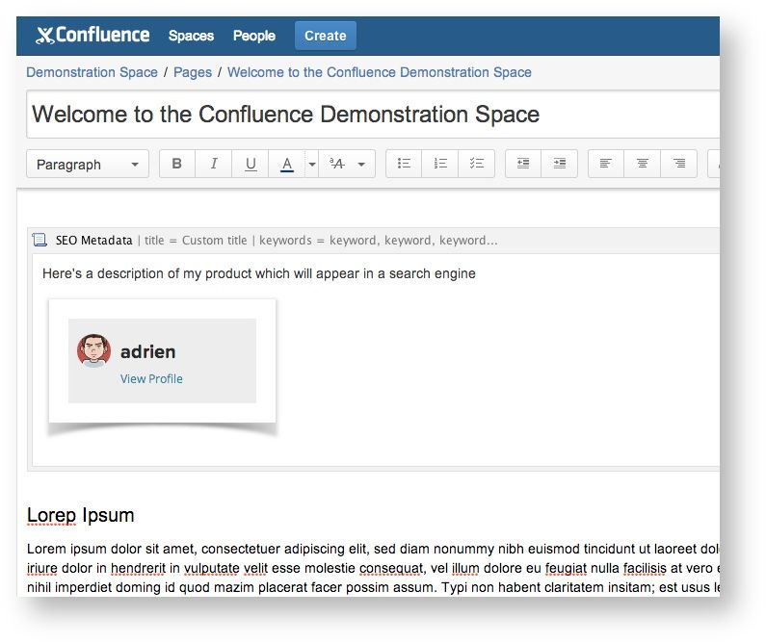Center align the text

[x=643, y=164]
